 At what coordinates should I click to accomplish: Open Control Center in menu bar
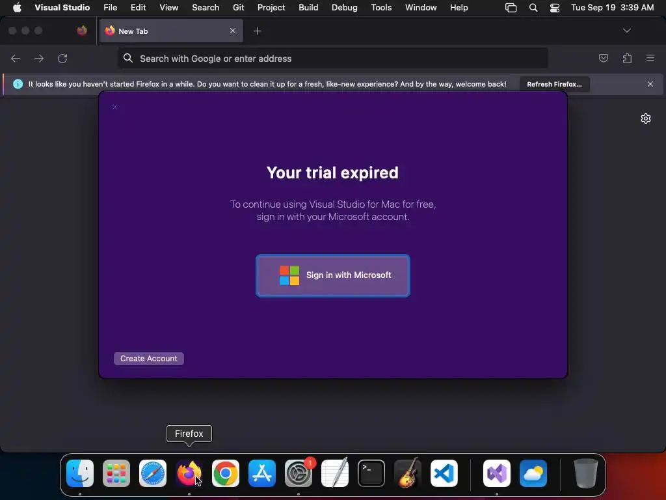[x=554, y=7]
